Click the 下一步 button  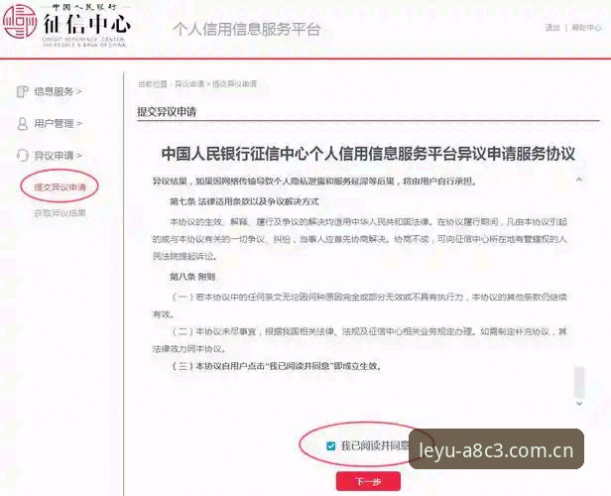pos(368,482)
